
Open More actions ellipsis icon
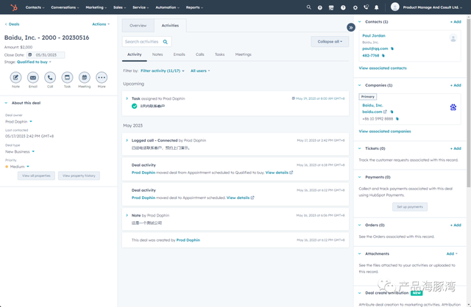click(x=102, y=77)
